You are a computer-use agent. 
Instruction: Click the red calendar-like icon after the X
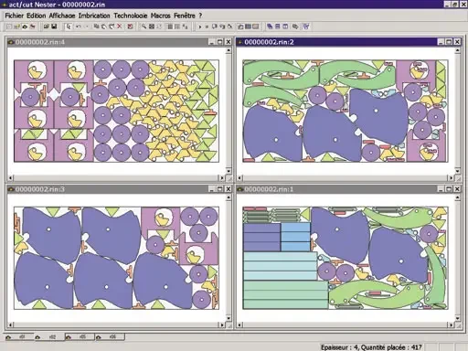click(x=130, y=27)
